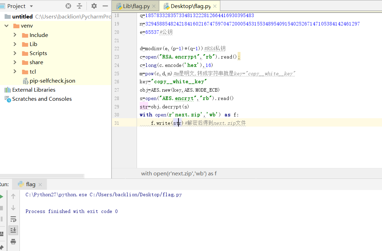Select the untitled project root

[x=22, y=17]
